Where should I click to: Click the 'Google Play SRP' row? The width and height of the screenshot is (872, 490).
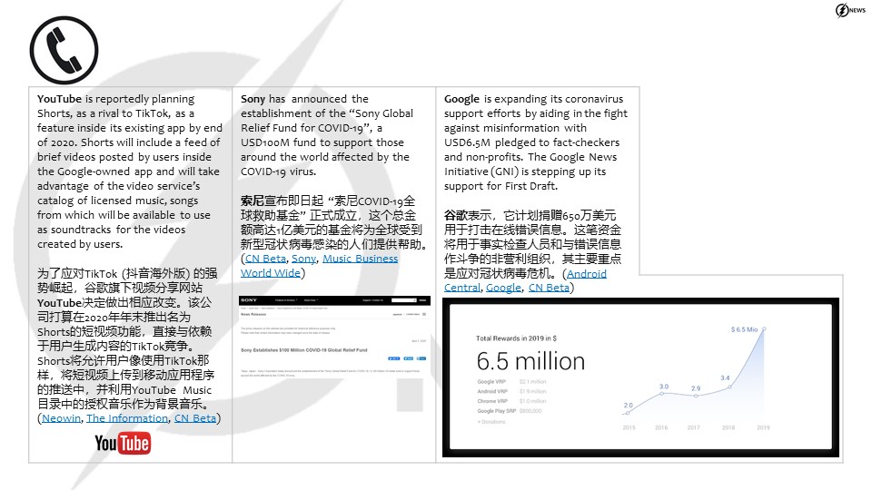(x=510, y=411)
